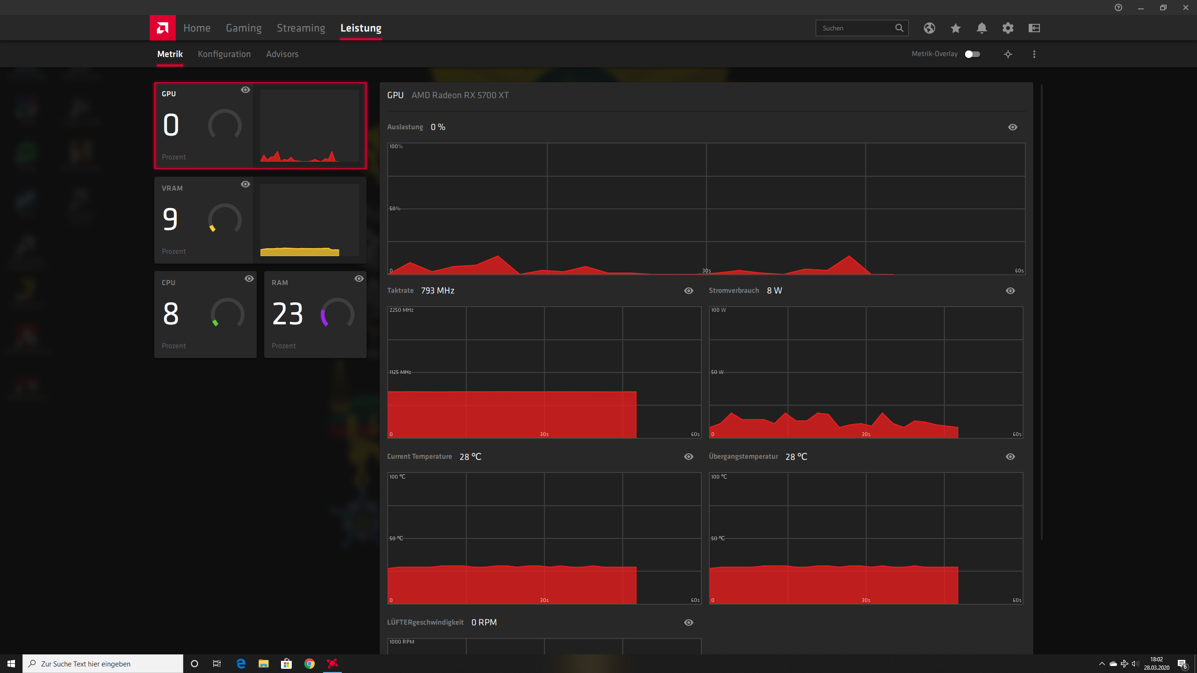Hide the Stromverbrauch metric via eye icon
Screen dimensions: 1197x673
point(1010,291)
